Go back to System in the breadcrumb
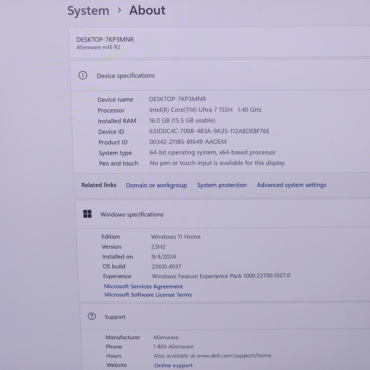The image size is (370, 370). pyautogui.click(x=88, y=11)
